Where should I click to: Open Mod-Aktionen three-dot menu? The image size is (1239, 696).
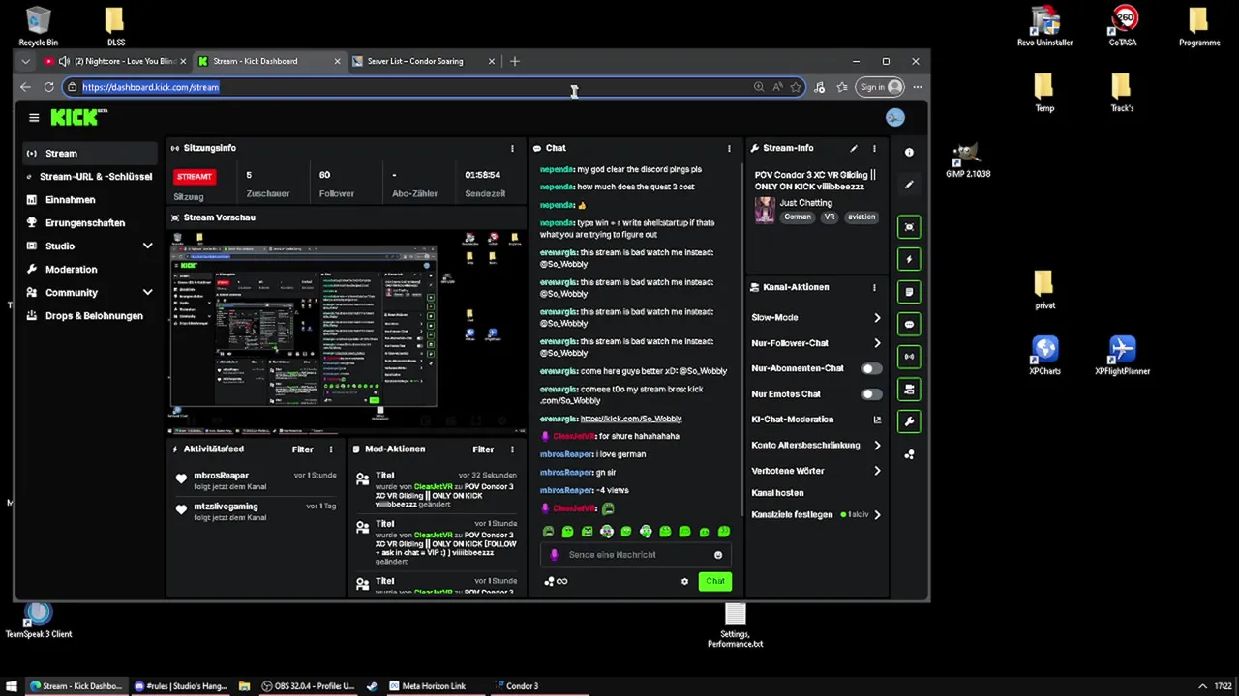point(512,449)
